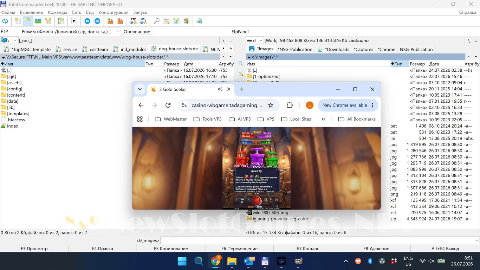This screenshot has height=270, width=480.
Task: Select the [templates] folder in left panel
Action: (x=18, y=114)
